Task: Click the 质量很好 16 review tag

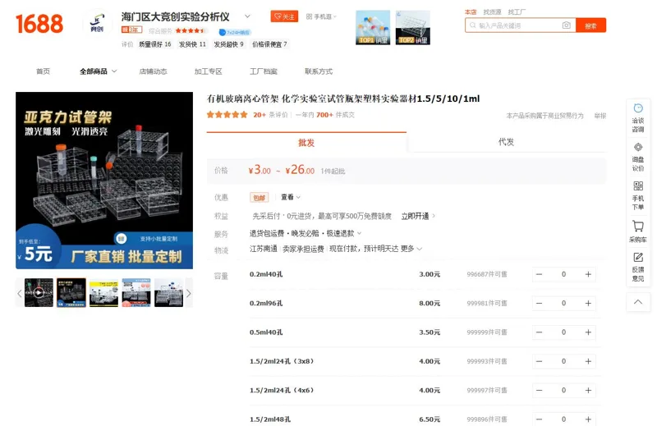Action: tap(155, 44)
